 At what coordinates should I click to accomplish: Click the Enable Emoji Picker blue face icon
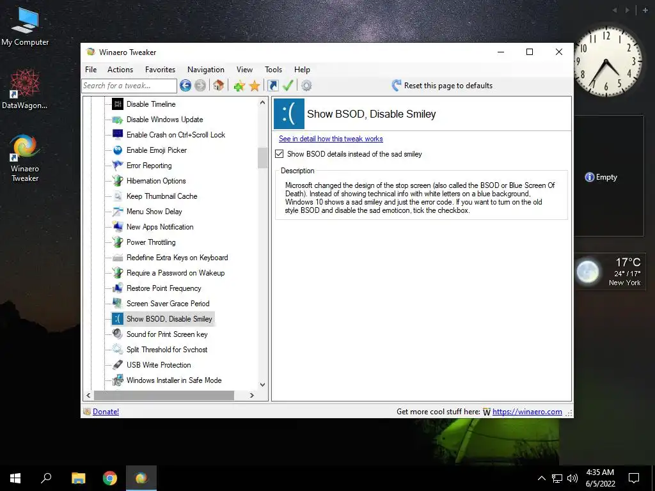[118, 150]
